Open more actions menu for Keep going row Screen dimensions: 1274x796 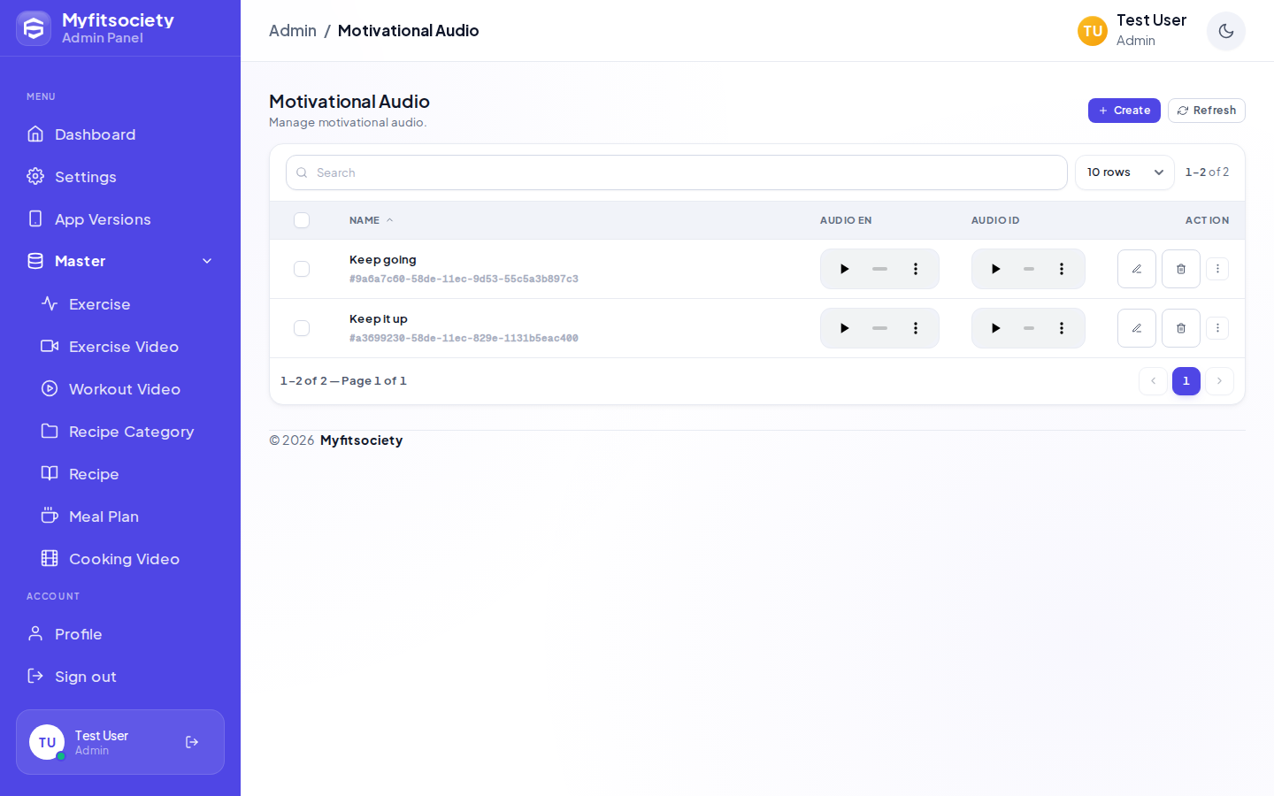tap(1217, 269)
